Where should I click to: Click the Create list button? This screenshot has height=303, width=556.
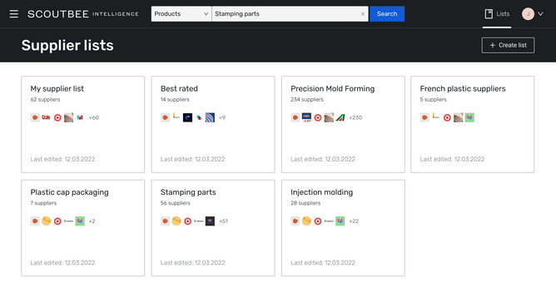pos(508,45)
